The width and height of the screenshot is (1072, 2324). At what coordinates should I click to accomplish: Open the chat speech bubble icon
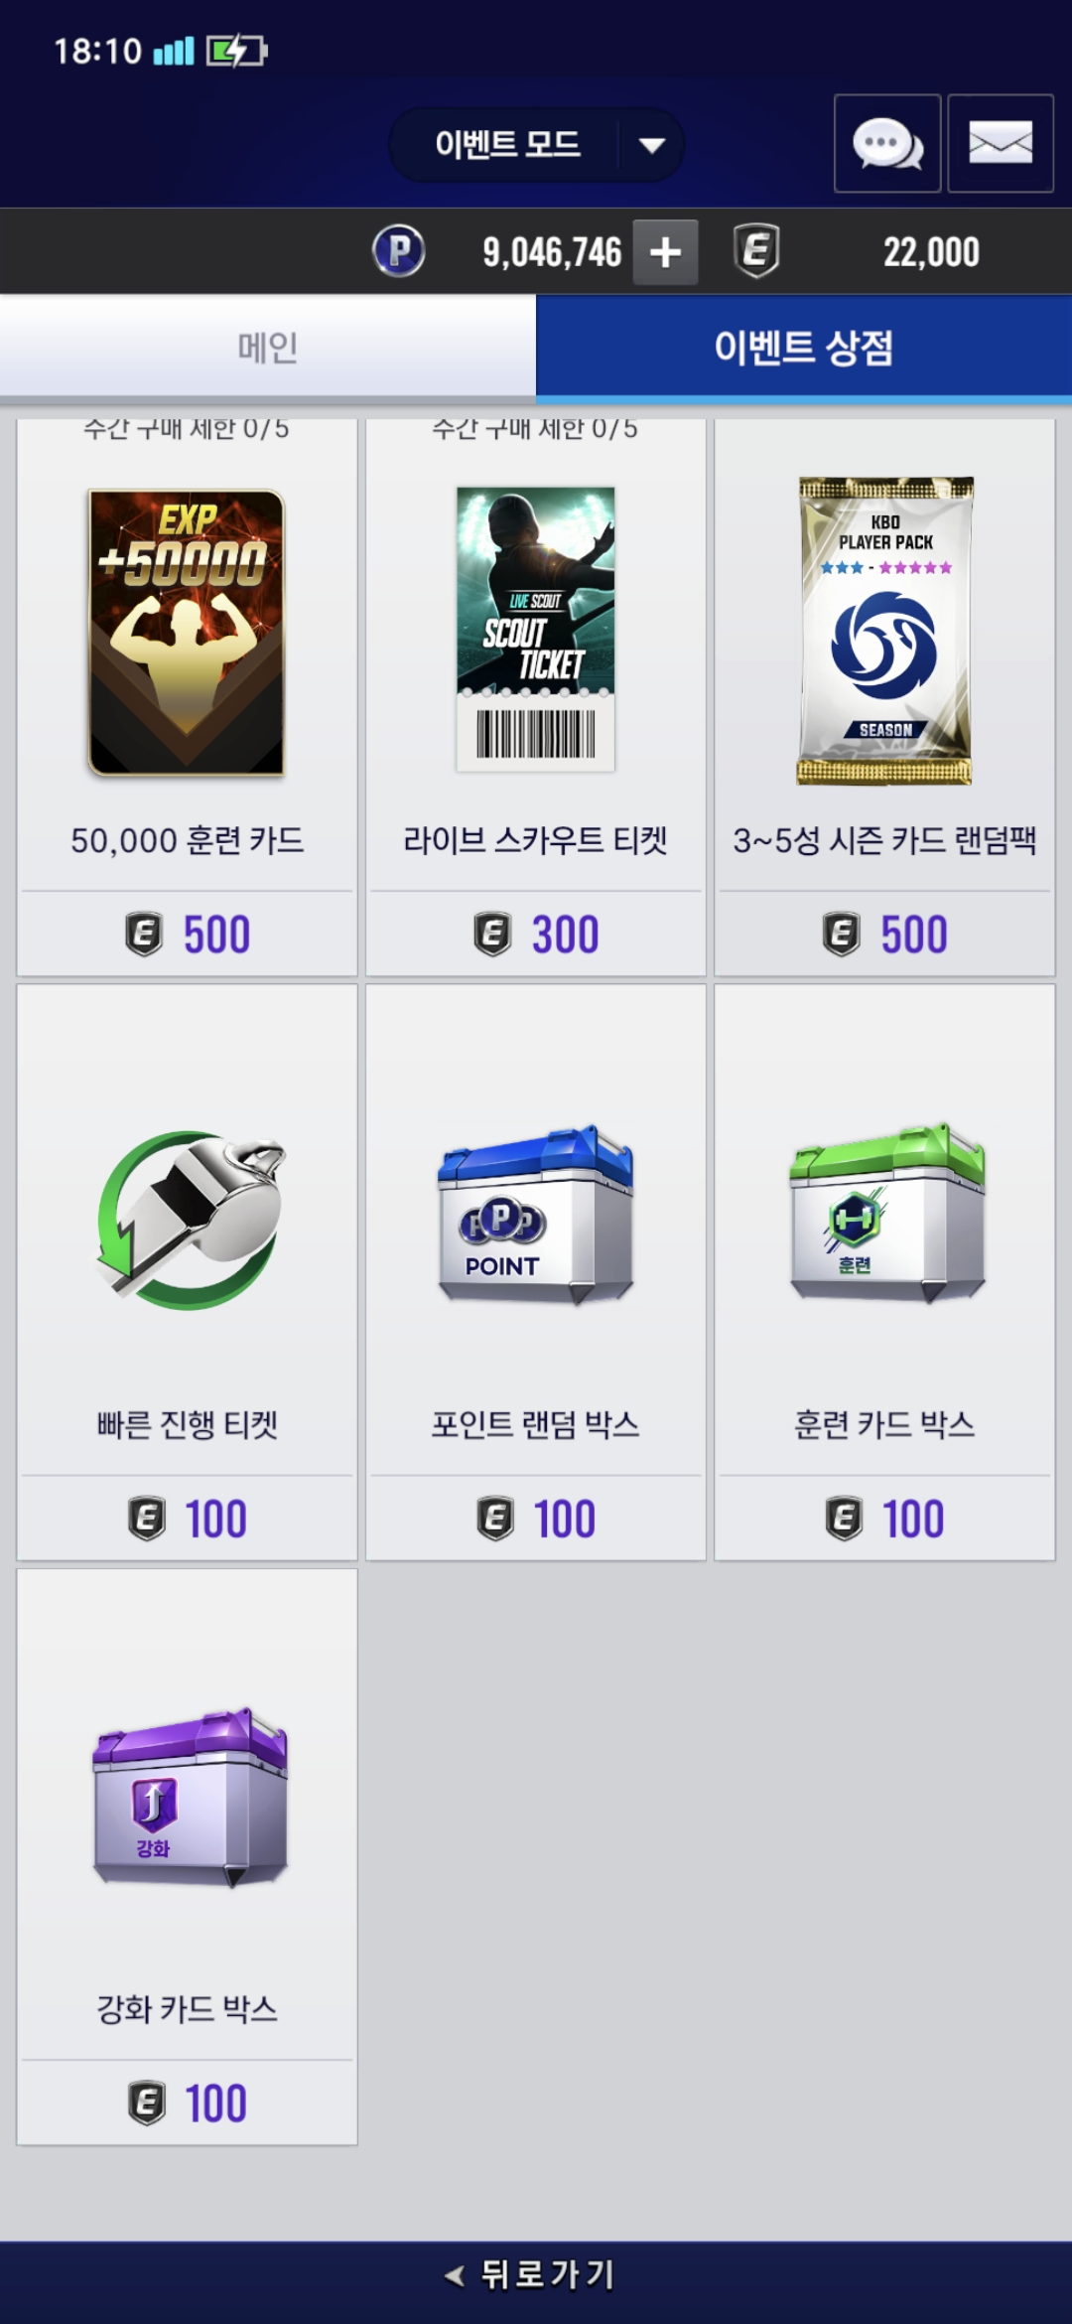tap(887, 143)
